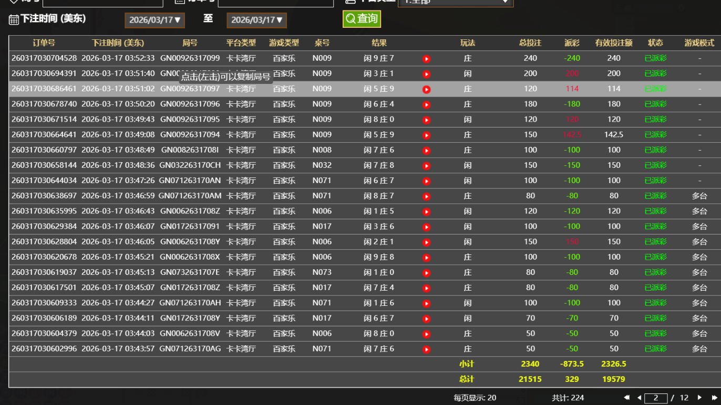
Task: Open the start date dropdown picker
Action: click(x=154, y=20)
